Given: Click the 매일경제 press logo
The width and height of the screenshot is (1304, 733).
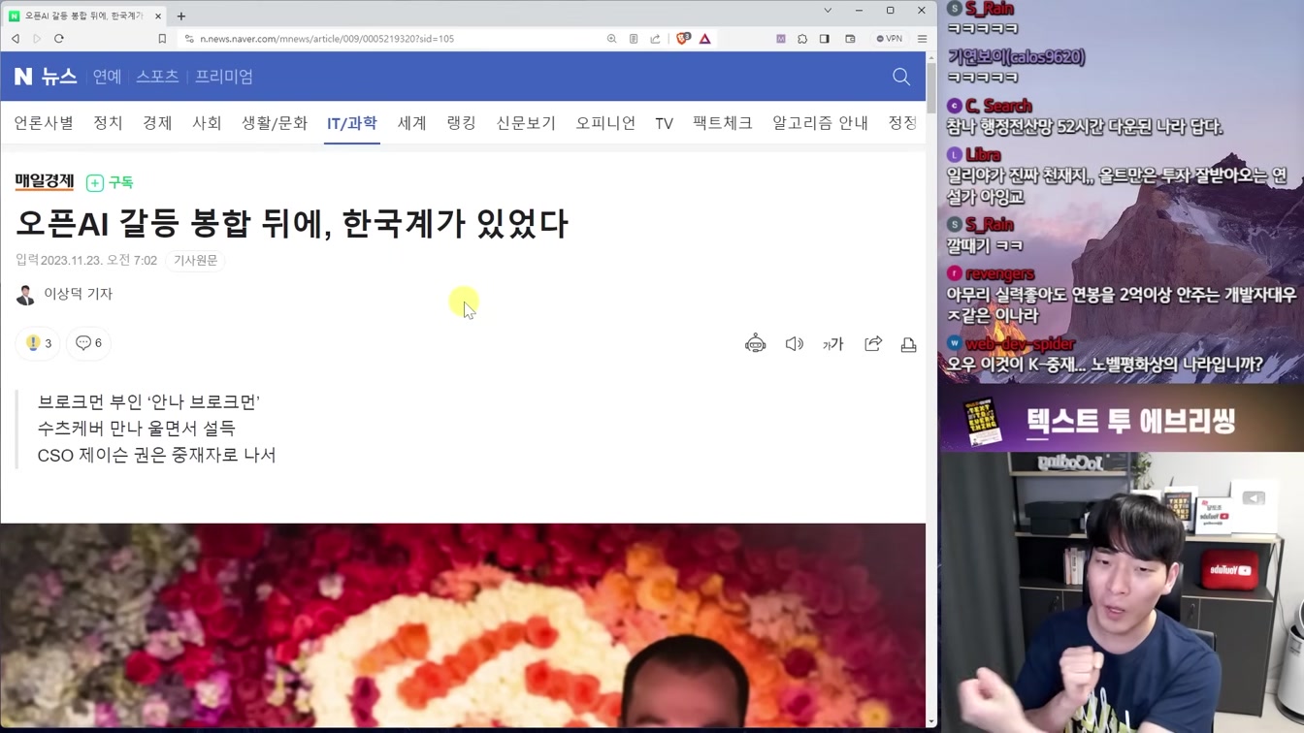Looking at the screenshot, I should (x=45, y=181).
